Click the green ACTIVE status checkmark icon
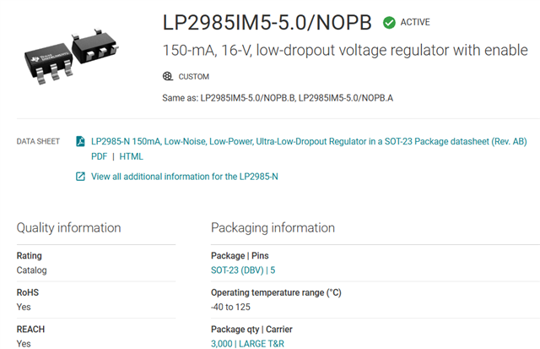The height and width of the screenshot is (349, 540). [x=389, y=23]
